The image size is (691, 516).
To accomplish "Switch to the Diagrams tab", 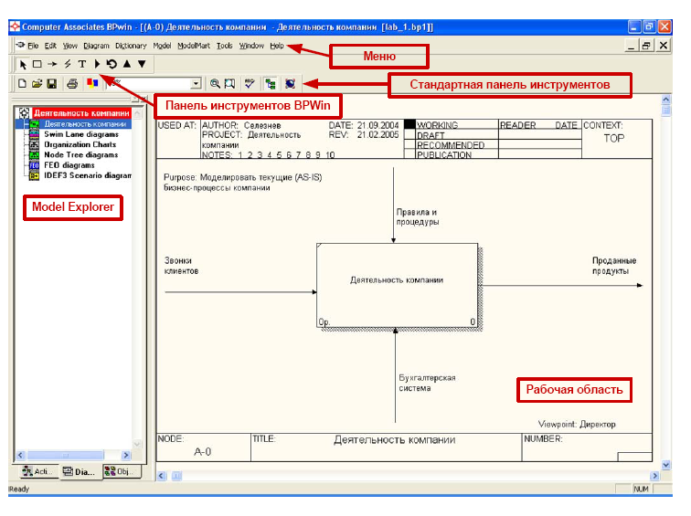I will pyautogui.click(x=80, y=471).
